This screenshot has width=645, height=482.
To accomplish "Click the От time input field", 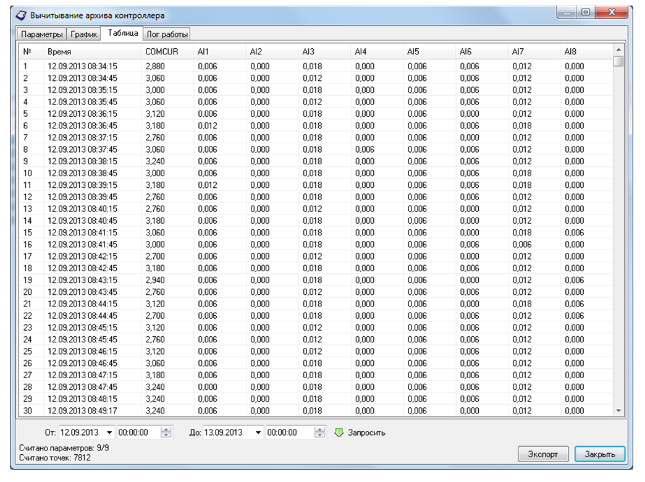I will (x=137, y=433).
